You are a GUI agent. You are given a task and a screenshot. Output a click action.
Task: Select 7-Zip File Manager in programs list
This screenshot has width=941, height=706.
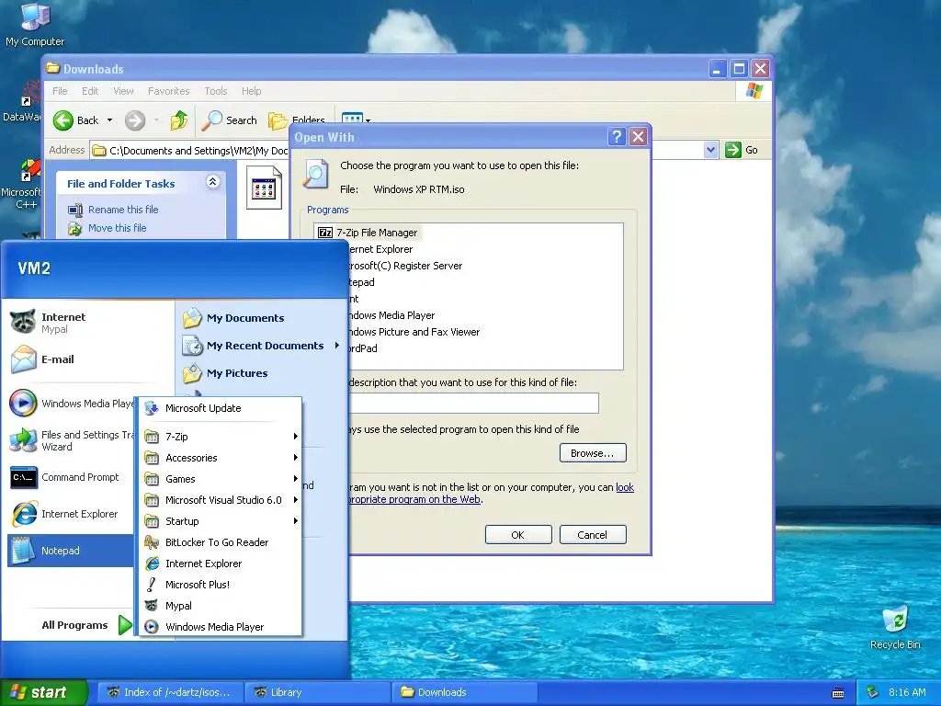point(368,233)
